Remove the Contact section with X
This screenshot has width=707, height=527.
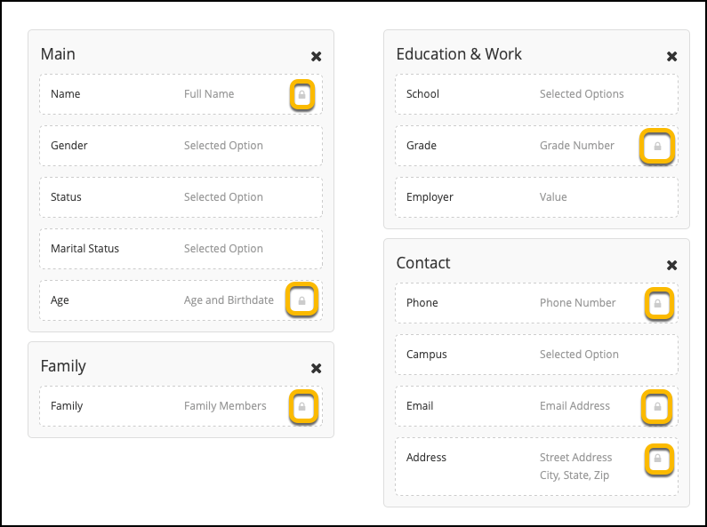tap(672, 265)
